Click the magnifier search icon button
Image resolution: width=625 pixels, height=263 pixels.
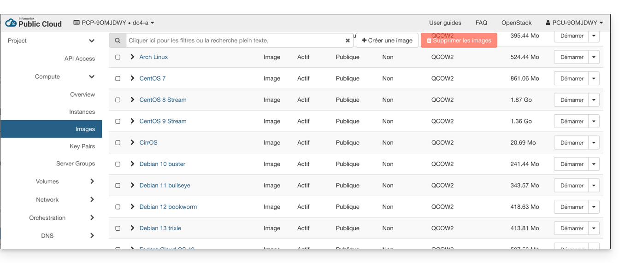coord(118,41)
